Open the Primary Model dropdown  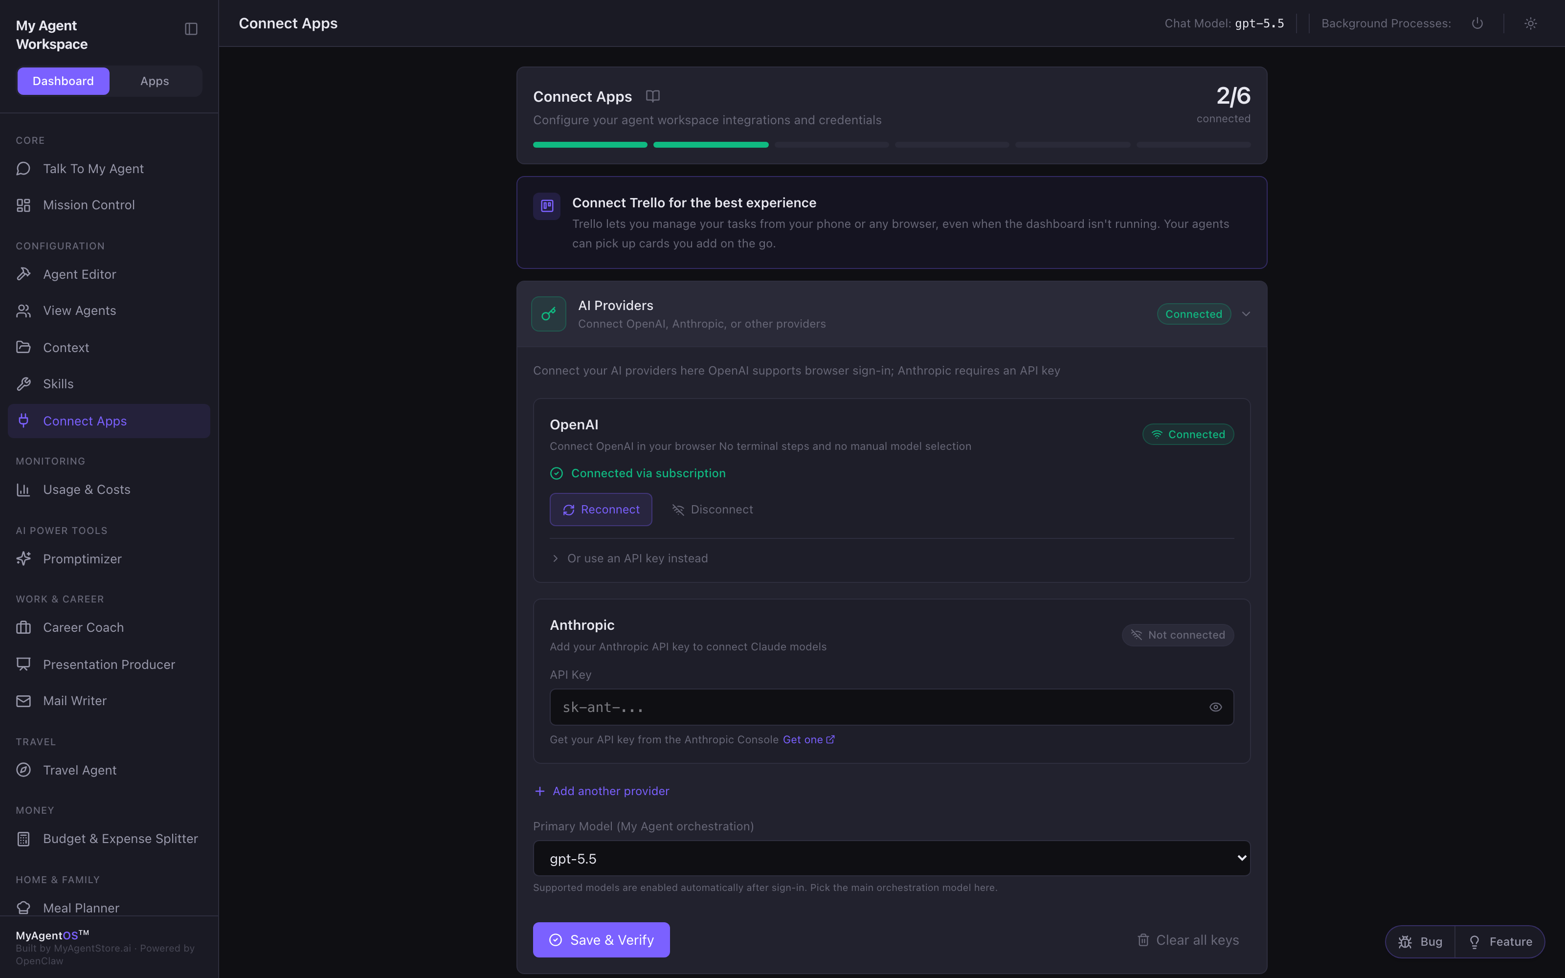point(892,858)
